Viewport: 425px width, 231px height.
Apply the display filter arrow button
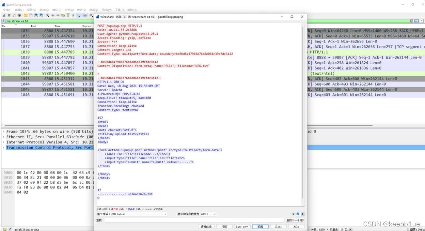point(416,21)
